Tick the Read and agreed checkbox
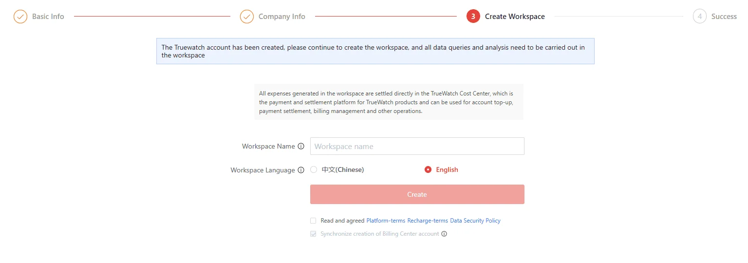Image resolution: width=748 pixels, height=263 pixels. [313, 221]
